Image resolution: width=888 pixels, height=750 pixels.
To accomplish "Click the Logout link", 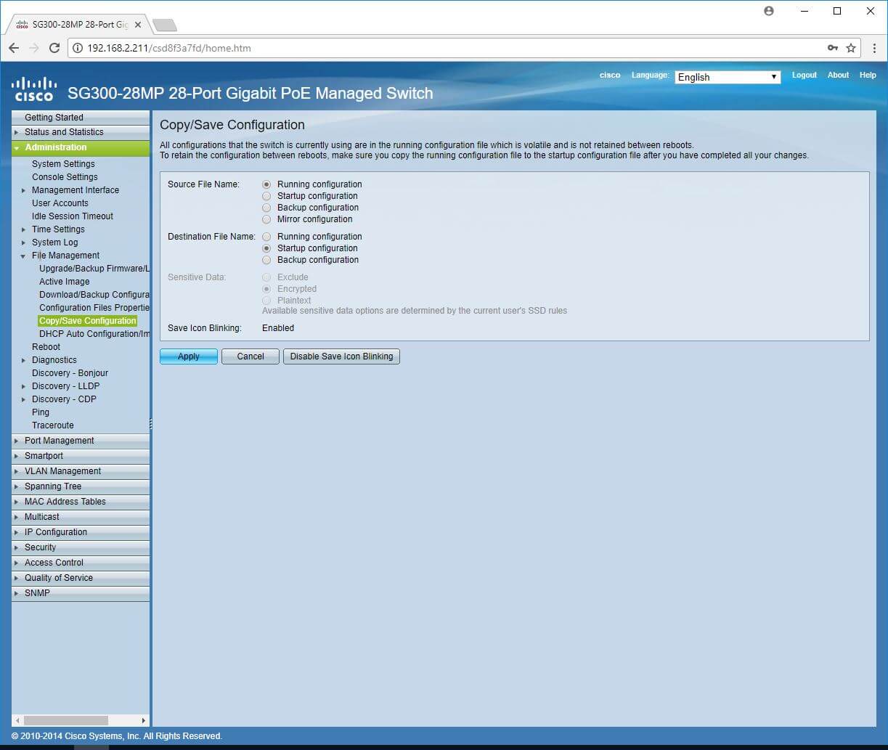I will point(804,75).
